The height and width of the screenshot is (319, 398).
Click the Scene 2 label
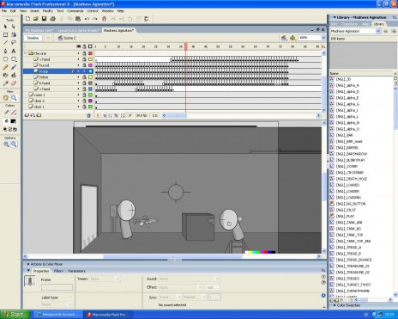(69, 38)
